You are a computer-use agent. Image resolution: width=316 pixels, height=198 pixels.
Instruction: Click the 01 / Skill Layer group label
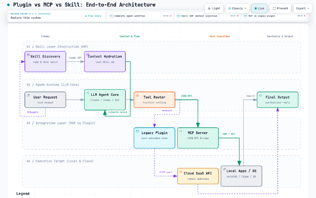click(x=57, y=47)
